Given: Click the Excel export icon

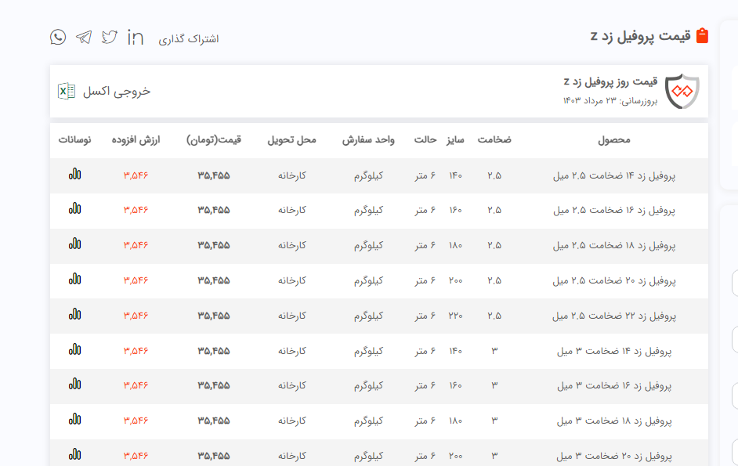Looking at the screenshot, I should tap(67, 91).
